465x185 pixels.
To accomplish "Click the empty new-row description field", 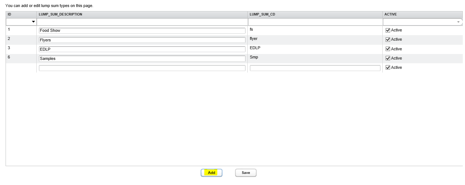I will 142,68.
